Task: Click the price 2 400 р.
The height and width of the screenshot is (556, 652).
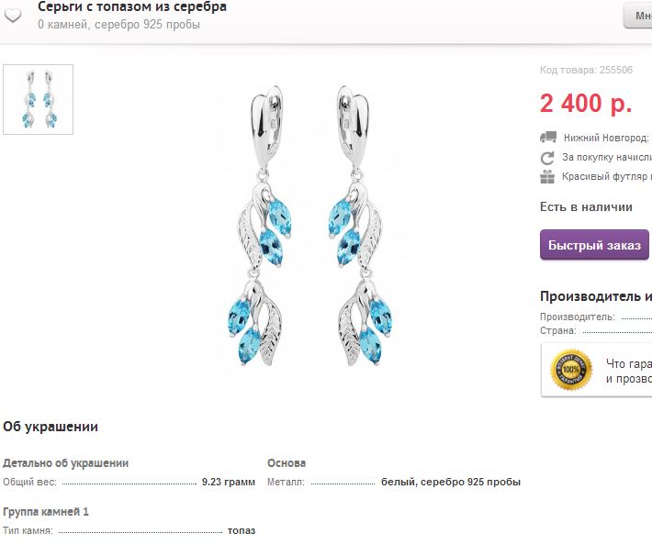Action: 585,104
